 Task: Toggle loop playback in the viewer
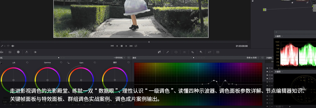point(136,46)
